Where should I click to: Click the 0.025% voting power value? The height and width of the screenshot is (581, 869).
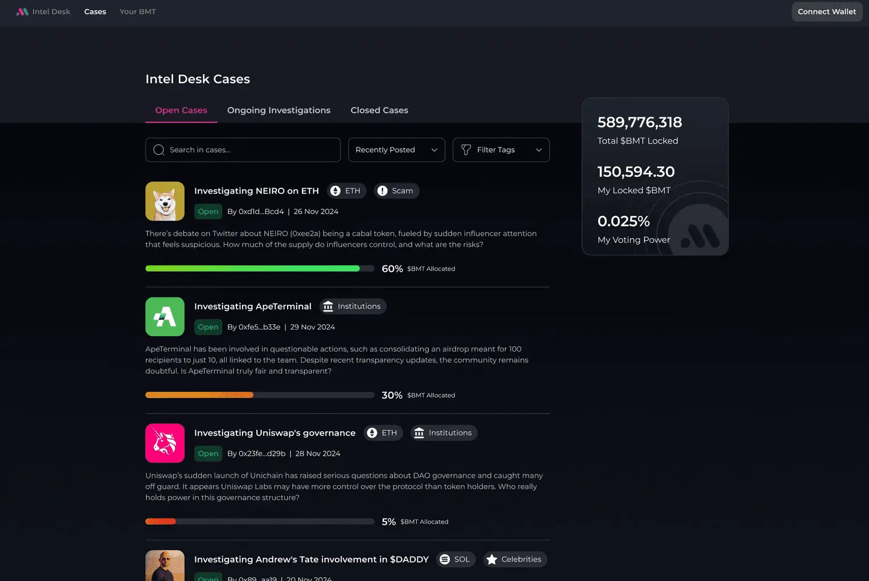point(624,221)
